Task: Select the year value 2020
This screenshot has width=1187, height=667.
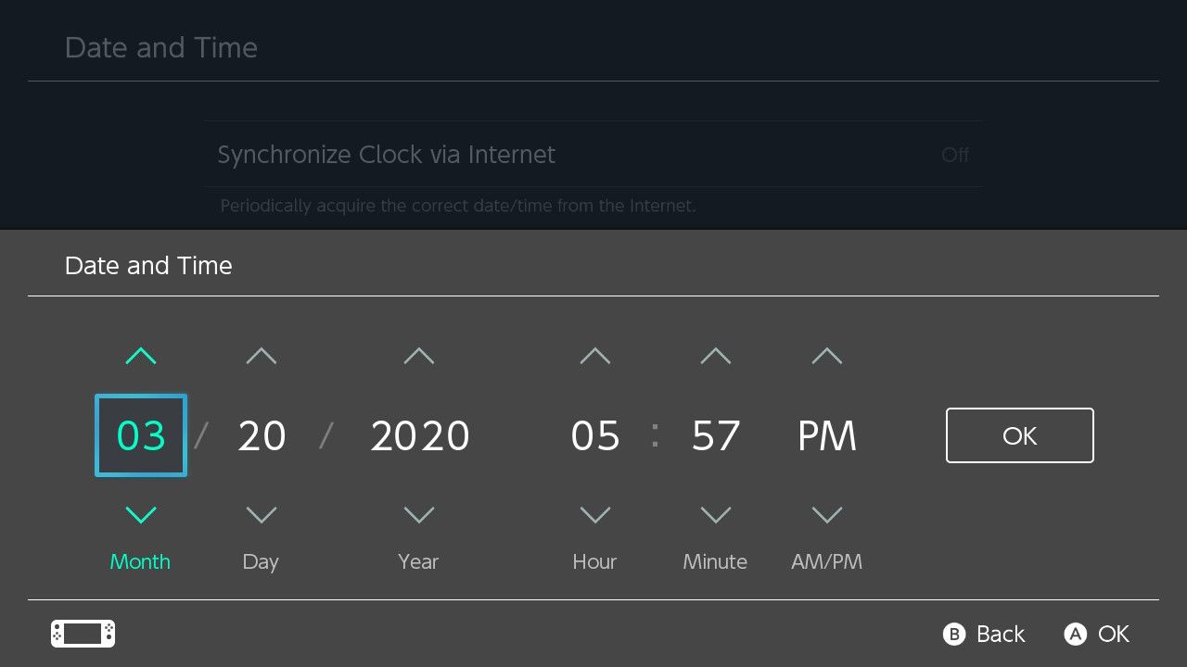Action: [x=420, y=435]
